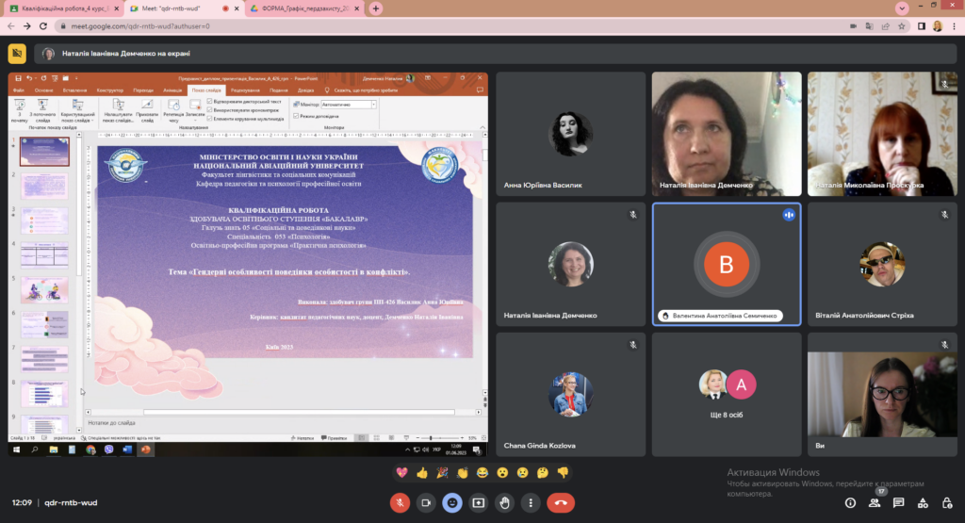Raise your hand in the meeting
The height and width of the screenshot is (523, 965).
[x=505, y=503]
